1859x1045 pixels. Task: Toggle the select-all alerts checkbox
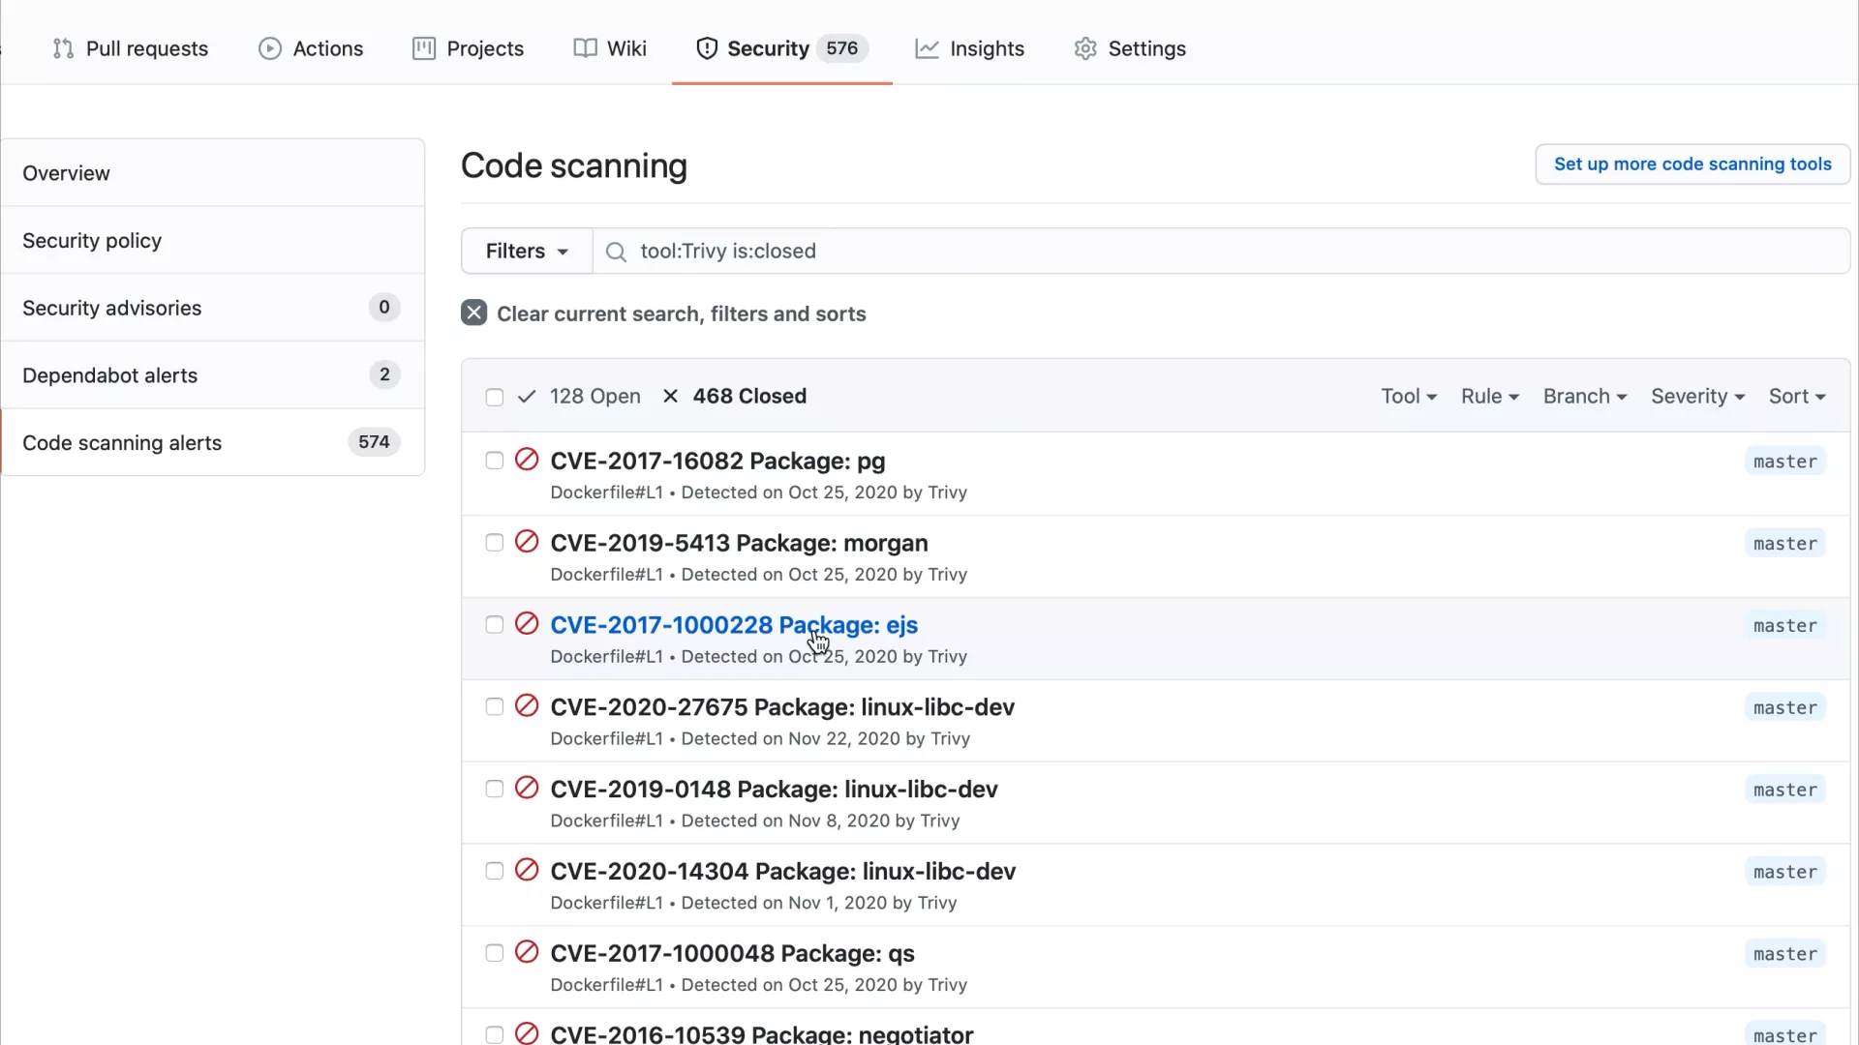494,396
